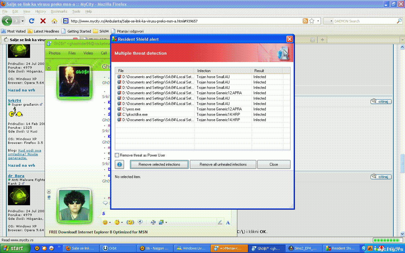Click Firefox Back navigation button

click(x=7, y=21)
